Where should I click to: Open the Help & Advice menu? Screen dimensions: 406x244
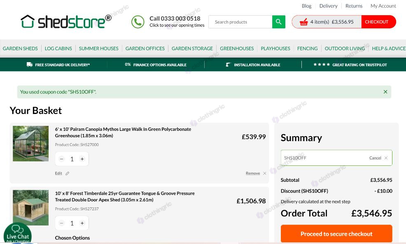point(389,49)
